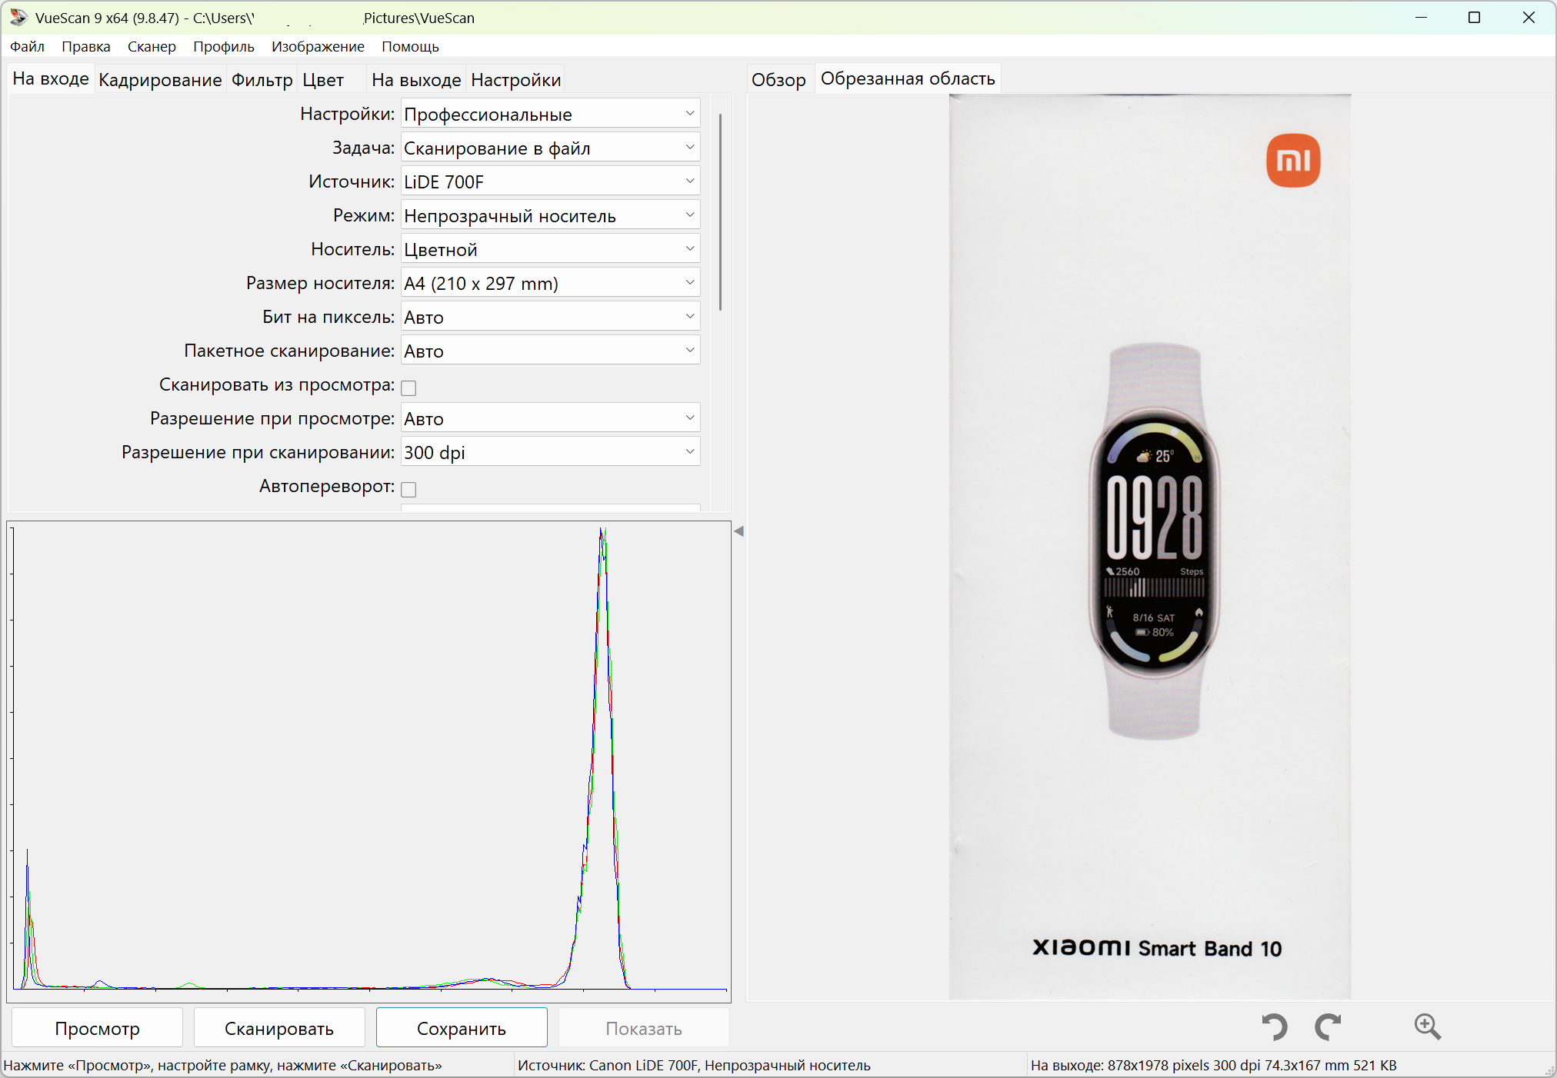Click the Просмотр button
The width and height of the screenshot is (1557, 1078).
pos(97,1028)
